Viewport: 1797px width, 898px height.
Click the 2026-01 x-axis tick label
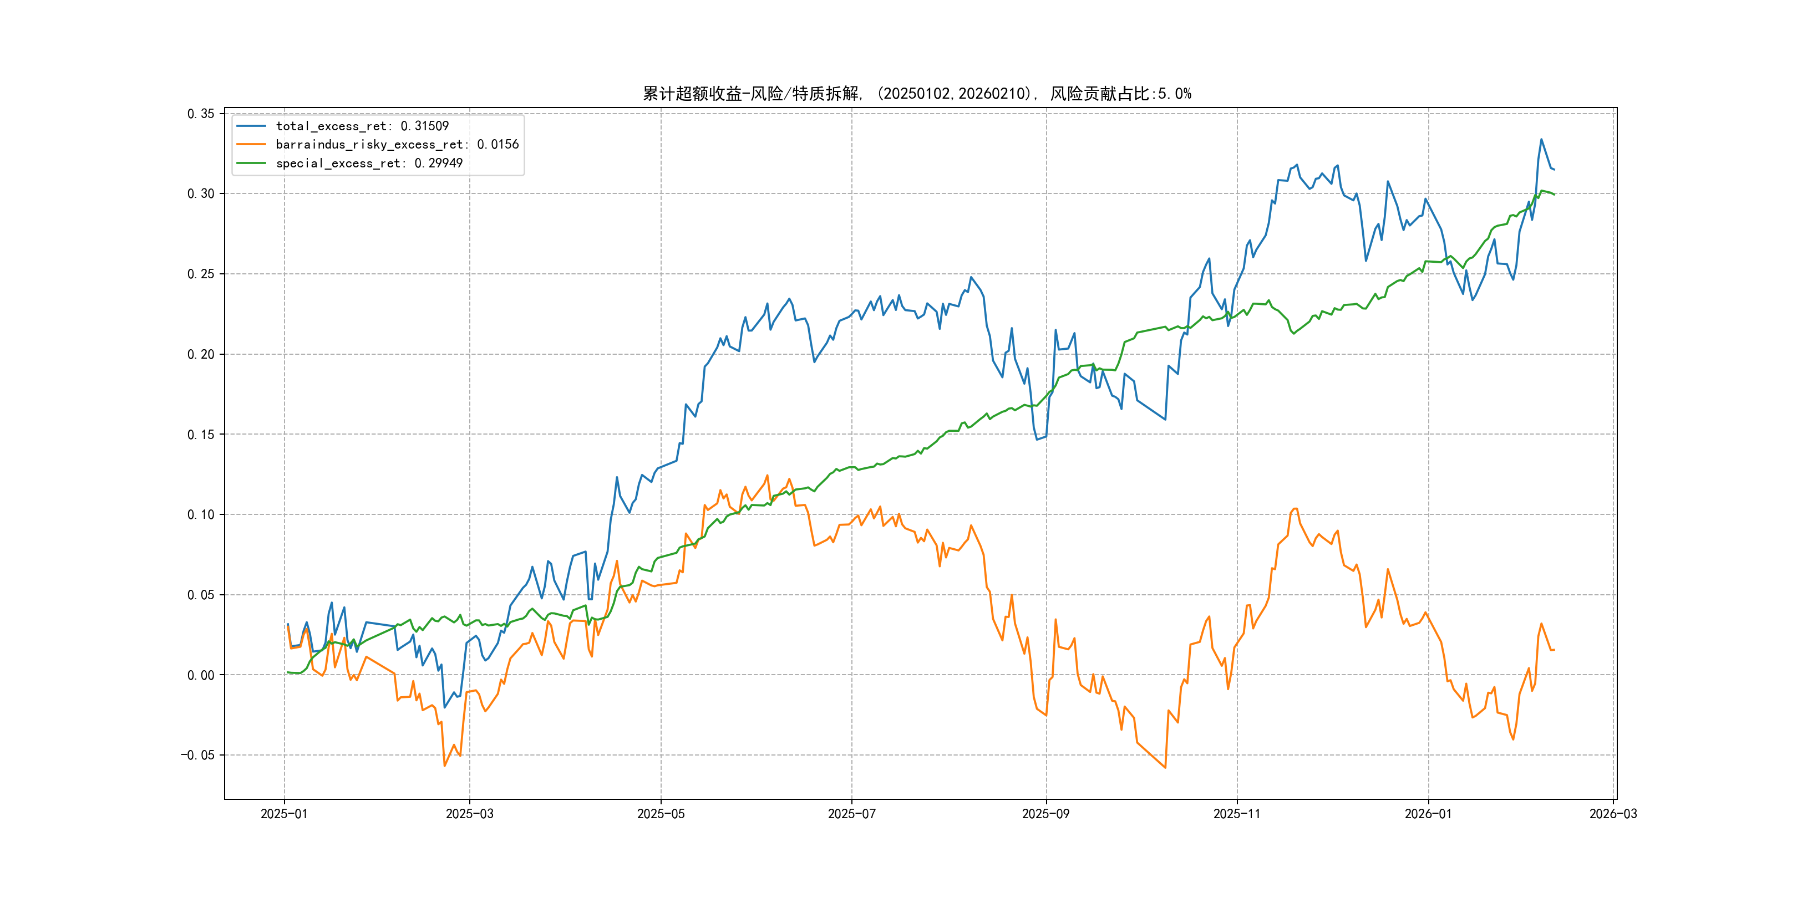pos(1428,814)
